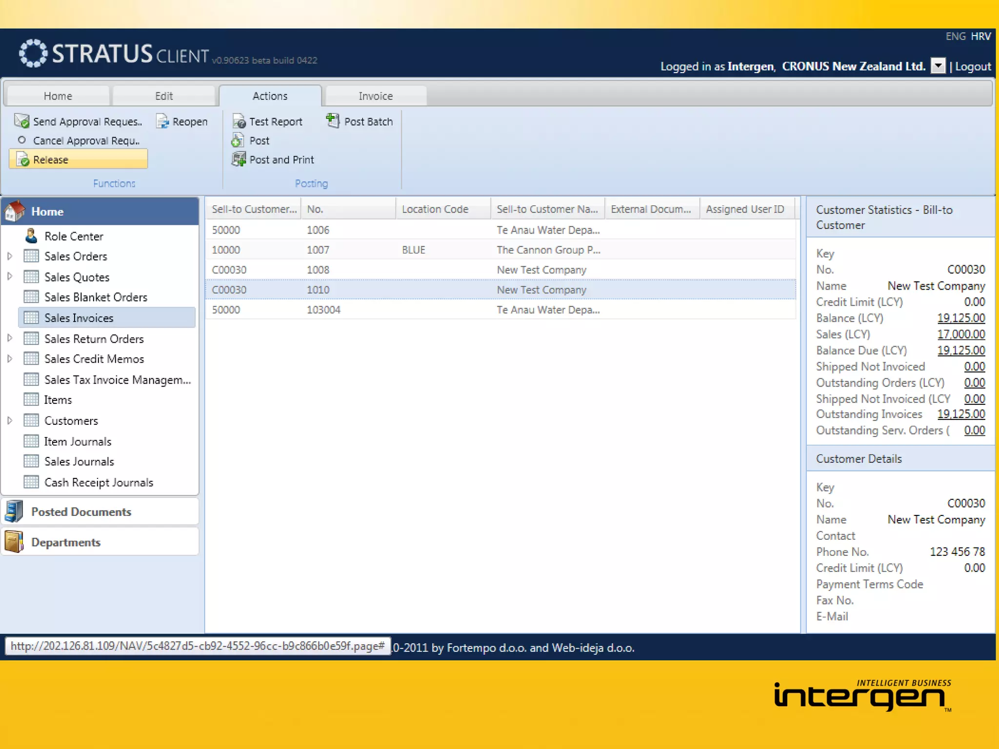Select invoice row number 1010
999x749 pixels.
[501, 290]
